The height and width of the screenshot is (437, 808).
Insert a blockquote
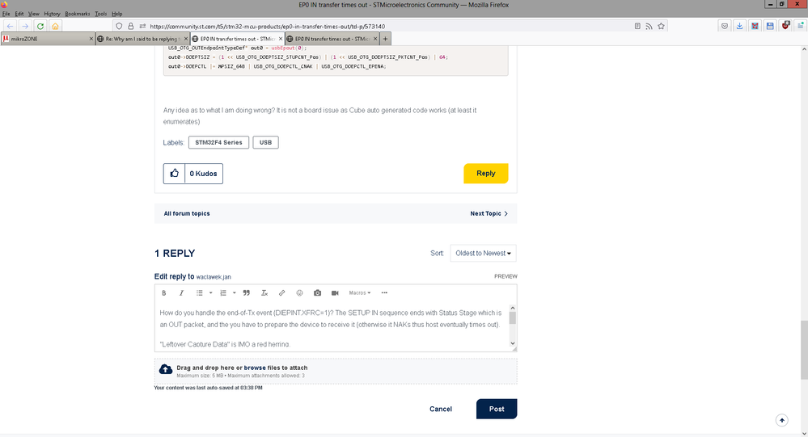click(x=247, y=293)
